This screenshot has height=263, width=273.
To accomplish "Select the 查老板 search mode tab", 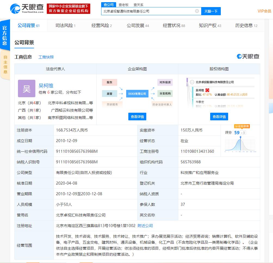I will (123, 5).
